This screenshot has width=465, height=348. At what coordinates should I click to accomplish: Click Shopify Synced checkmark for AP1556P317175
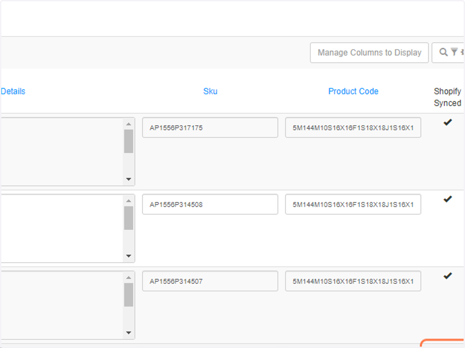(448, 123)
